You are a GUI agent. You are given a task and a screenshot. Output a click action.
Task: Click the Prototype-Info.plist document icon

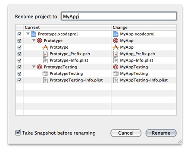[45, 60]
